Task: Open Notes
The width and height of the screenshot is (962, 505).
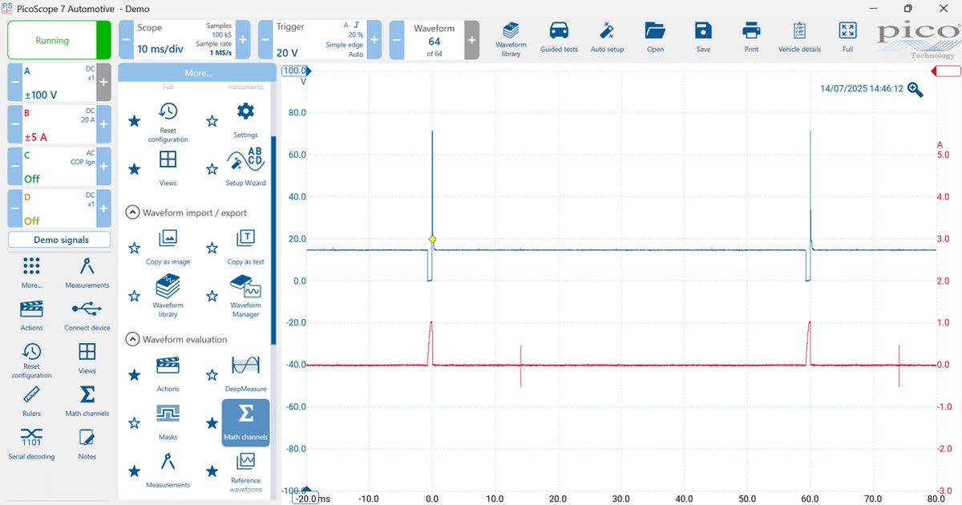Action: (x=87, y=444)
